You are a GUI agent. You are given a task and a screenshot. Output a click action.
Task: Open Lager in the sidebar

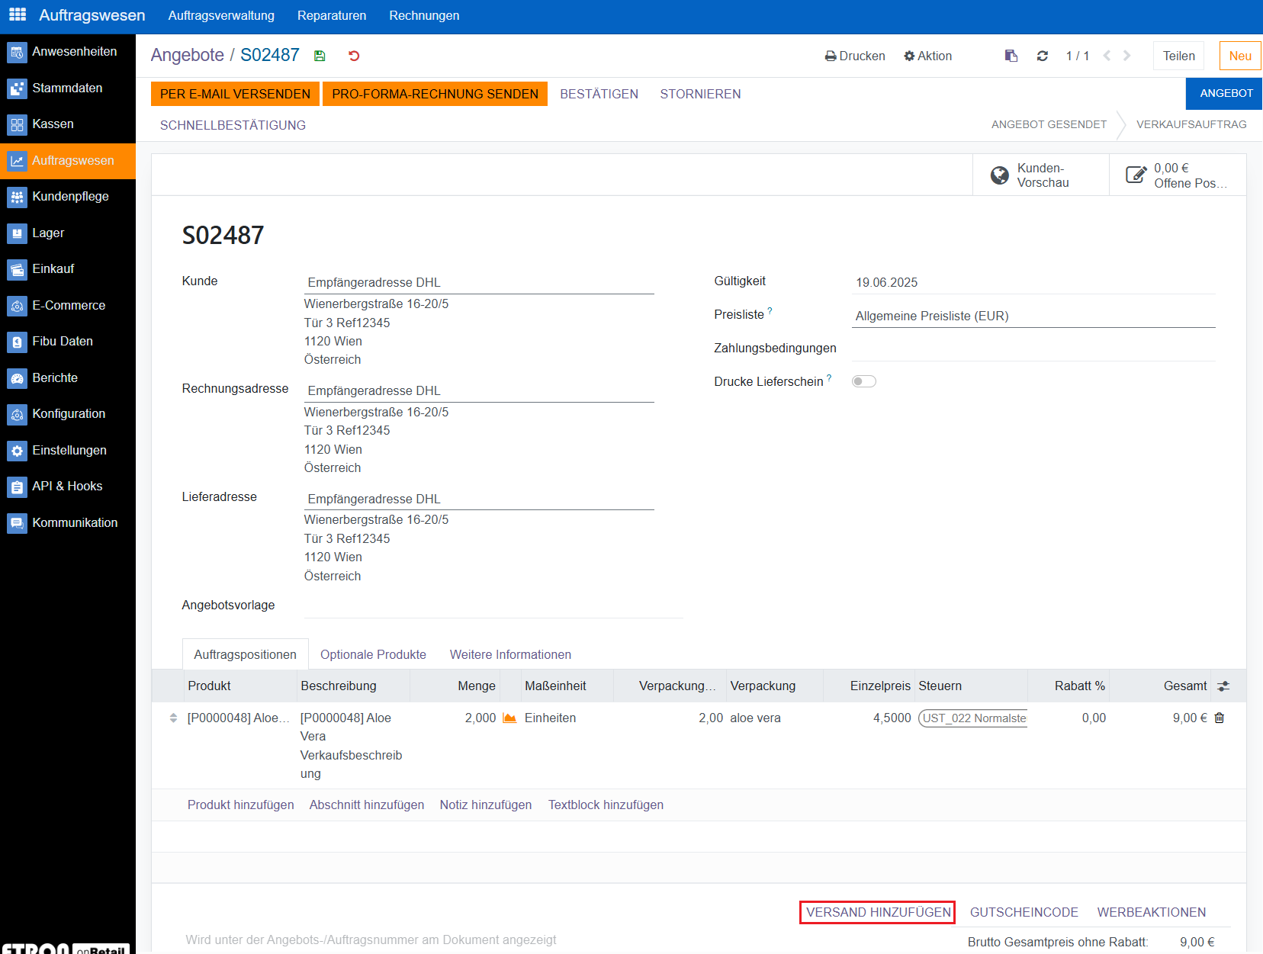48,233
